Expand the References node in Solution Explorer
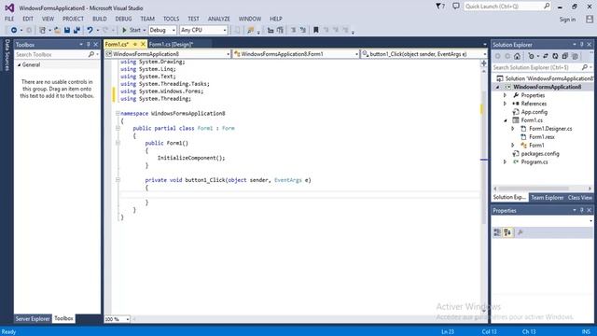This screenshot has width=597, height=336. [506, 104]
